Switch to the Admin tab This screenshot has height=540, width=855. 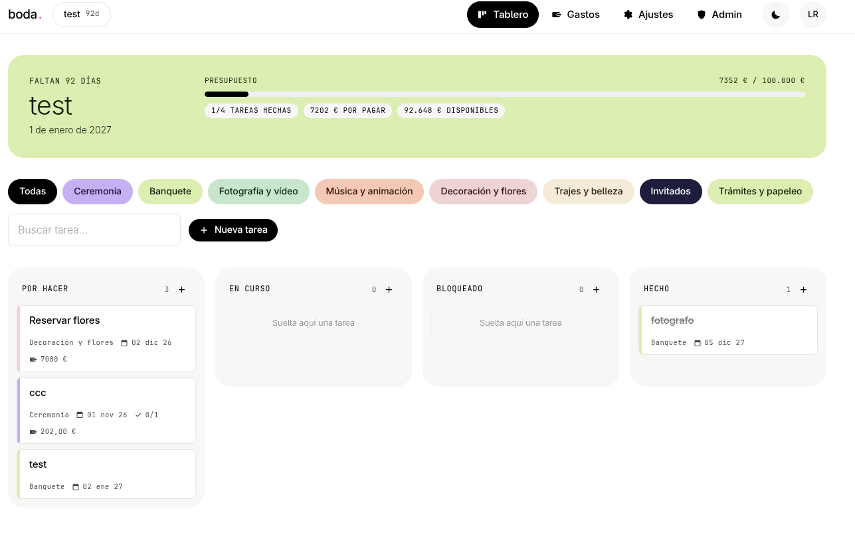point(719,15)
